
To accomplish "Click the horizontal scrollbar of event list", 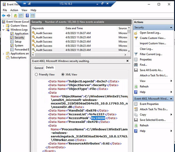I will pos(58,55).
